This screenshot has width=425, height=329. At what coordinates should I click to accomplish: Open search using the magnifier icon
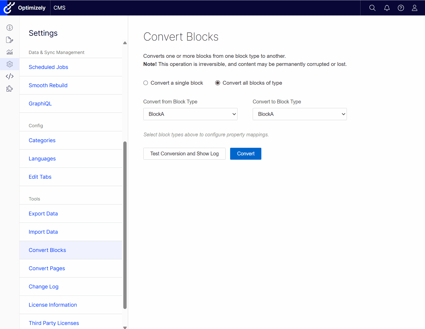(x=372, y=8)
